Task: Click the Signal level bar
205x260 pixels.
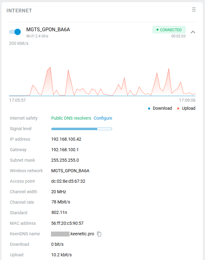Action: coord(82,129)
